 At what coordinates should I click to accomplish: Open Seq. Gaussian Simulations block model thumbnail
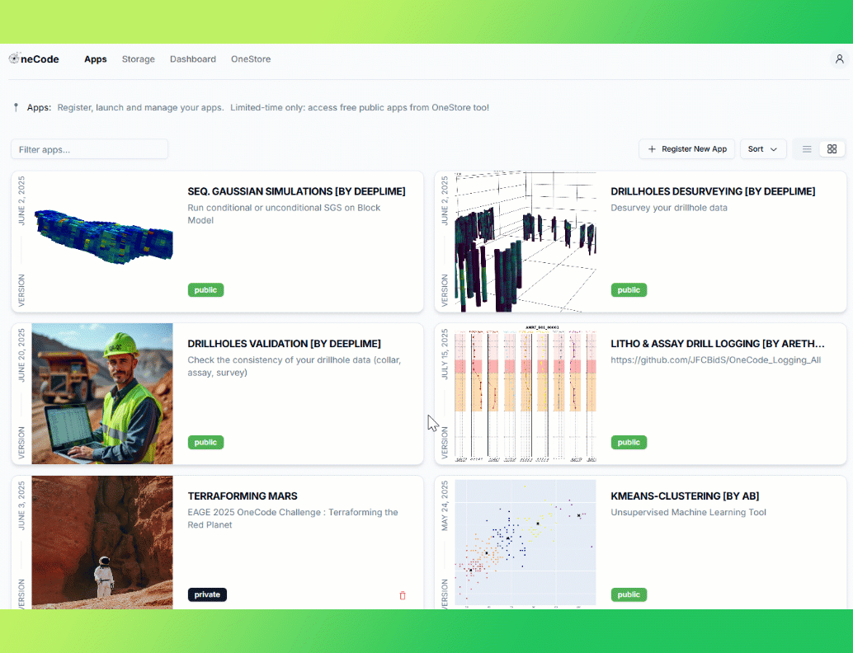(x=102, y=242)
